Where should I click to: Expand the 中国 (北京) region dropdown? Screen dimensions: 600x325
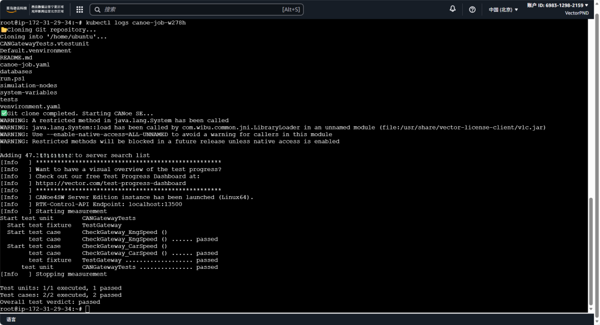tap(503, 9)
